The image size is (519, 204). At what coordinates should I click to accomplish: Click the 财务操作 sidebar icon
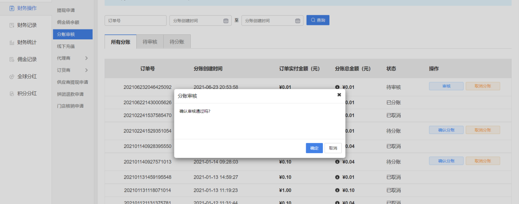pyautogui.click(x=12, y=8)
